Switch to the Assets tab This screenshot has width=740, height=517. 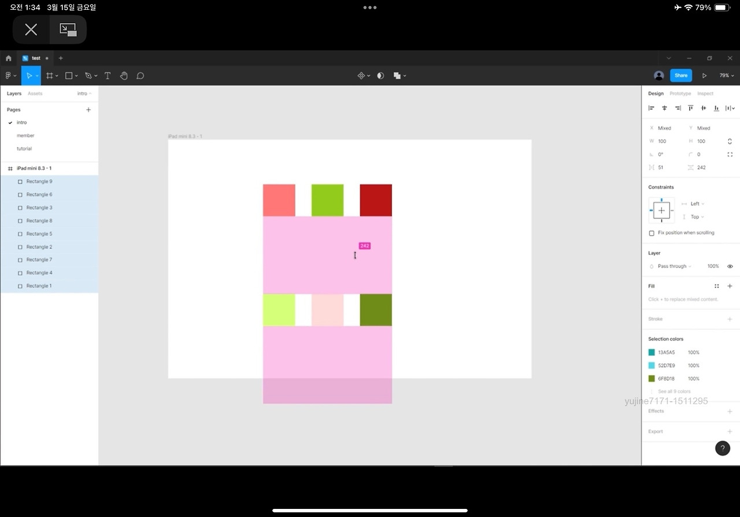(35, 94)
